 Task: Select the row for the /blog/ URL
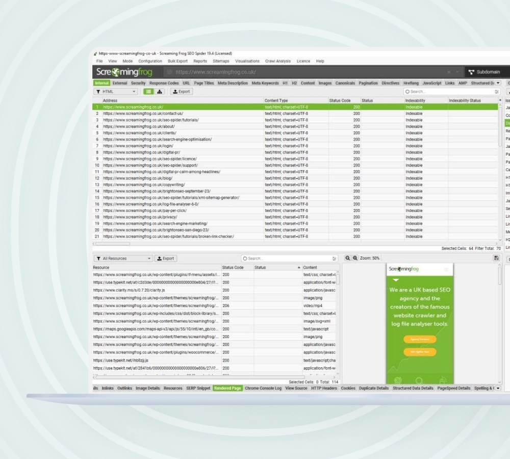pyautogui.click(x=295, y=178)
